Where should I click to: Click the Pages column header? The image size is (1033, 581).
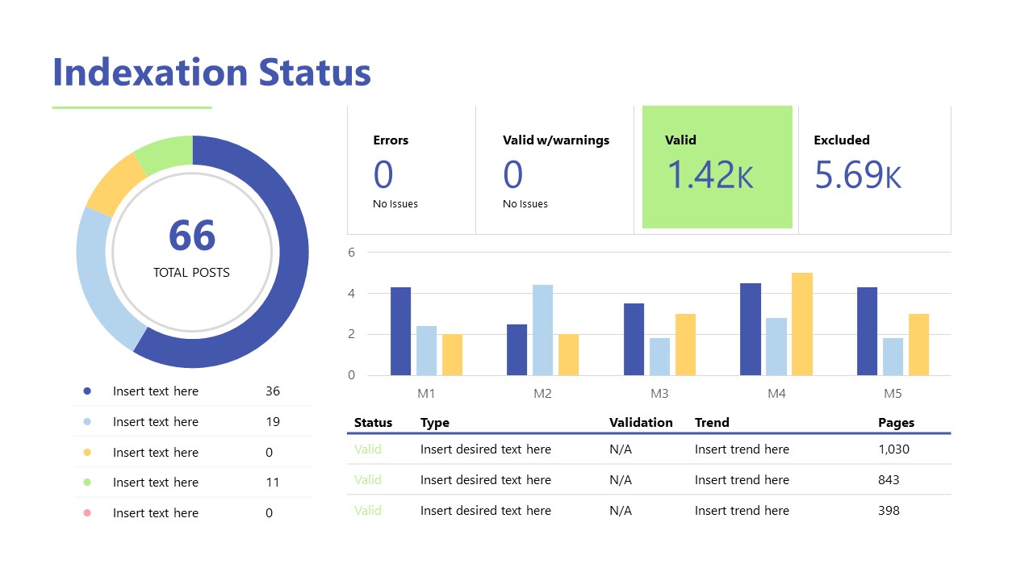click(x=896, y=423)
